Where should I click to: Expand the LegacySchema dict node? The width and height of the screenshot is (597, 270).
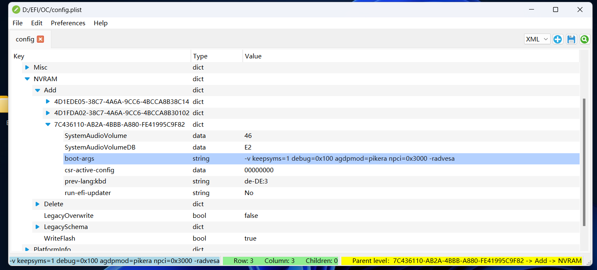(38, 227)
